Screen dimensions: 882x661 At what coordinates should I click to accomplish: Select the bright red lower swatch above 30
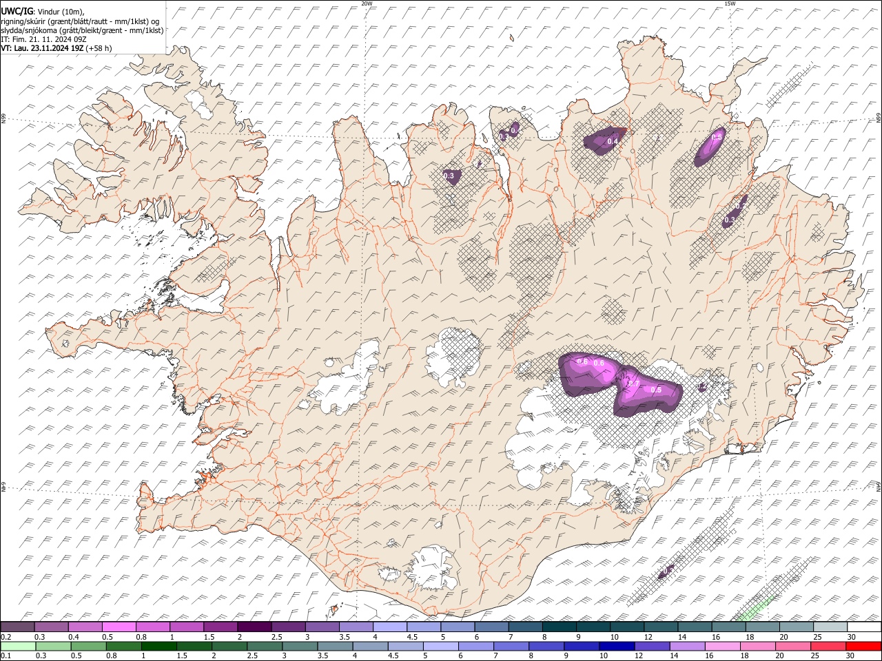862,646
